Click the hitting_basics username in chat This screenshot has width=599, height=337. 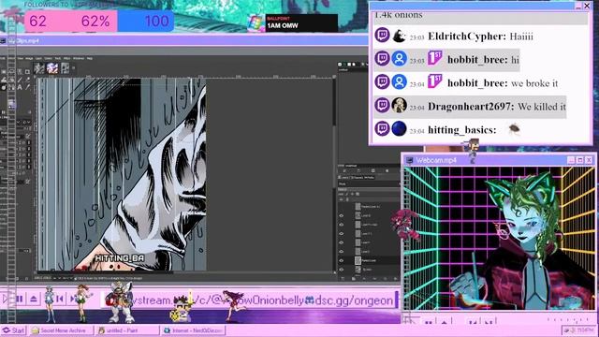click(x=461, y=130)
